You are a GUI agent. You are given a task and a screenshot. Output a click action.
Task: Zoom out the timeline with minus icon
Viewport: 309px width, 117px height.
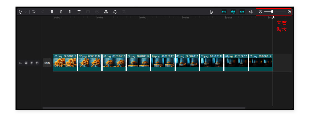[260, 12]
